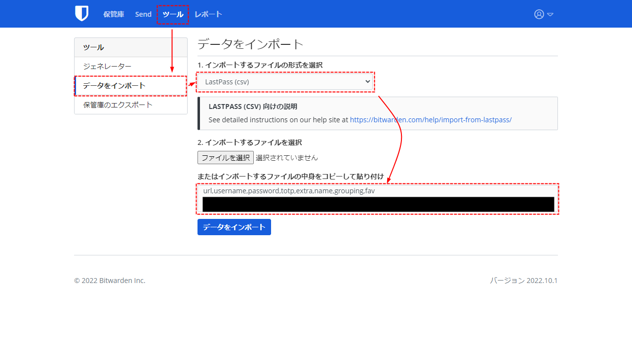Click the LASTPASS (CSV) 向けの説明 heading
The image size is (632, 355).
pyautogui.click(x=253, y=106)
